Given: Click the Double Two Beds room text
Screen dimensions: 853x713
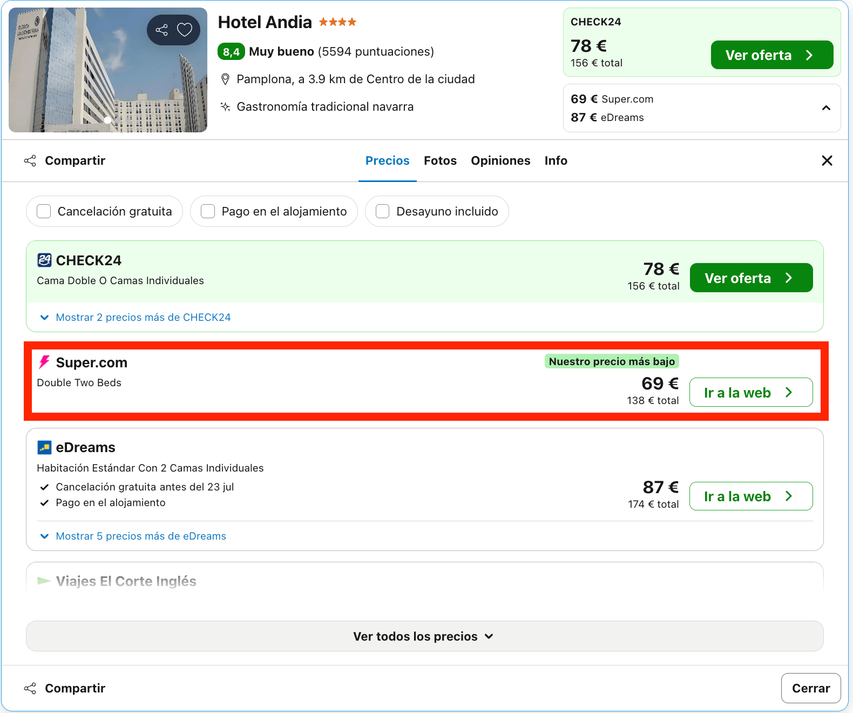Looking at the screenshot, I should [79, 382].
